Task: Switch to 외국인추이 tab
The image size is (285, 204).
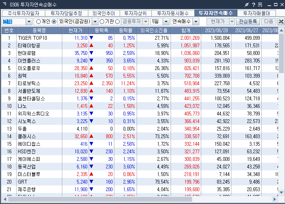Action: pyautogui.click(x=104, y=13)
